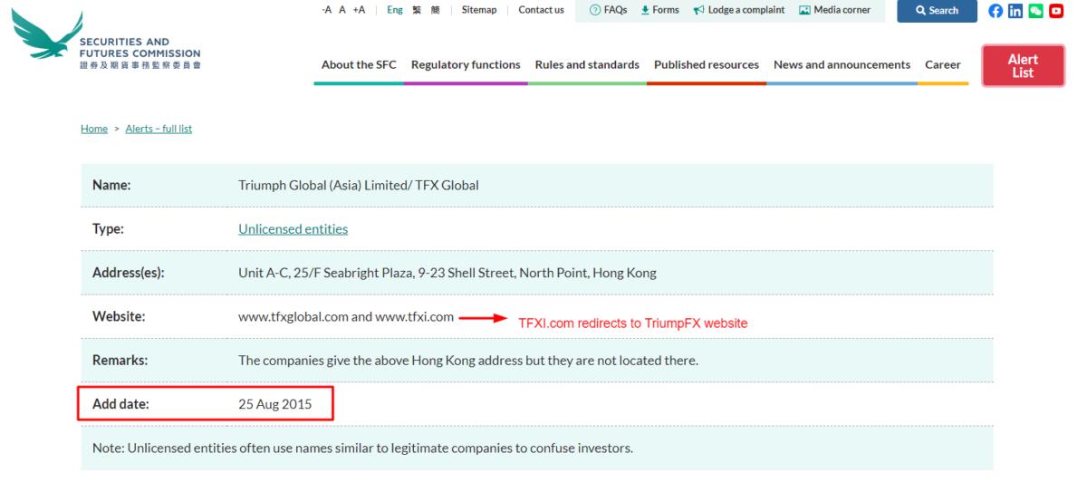Switch language to Eng
This screenshot has height=492, width=1087.
pyautogui.click(x=395, y=10)
